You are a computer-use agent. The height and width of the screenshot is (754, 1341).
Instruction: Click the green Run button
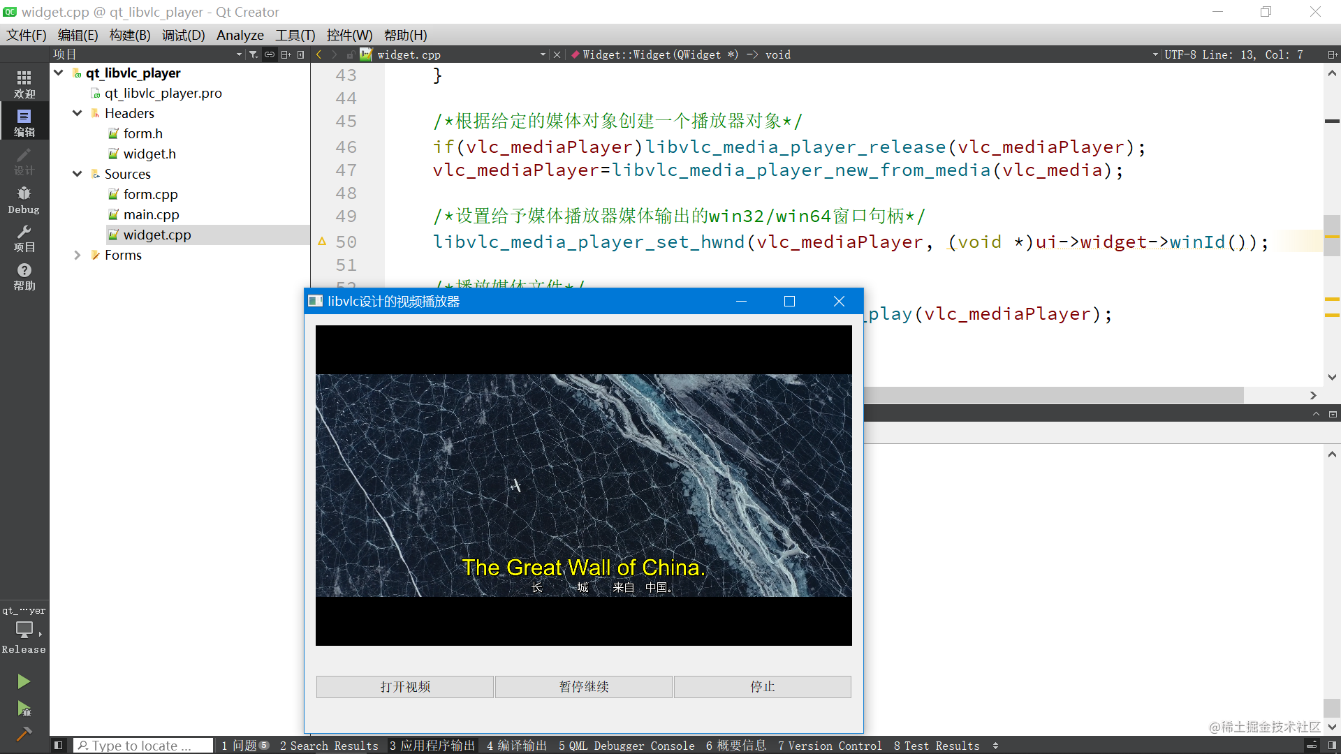24,681
